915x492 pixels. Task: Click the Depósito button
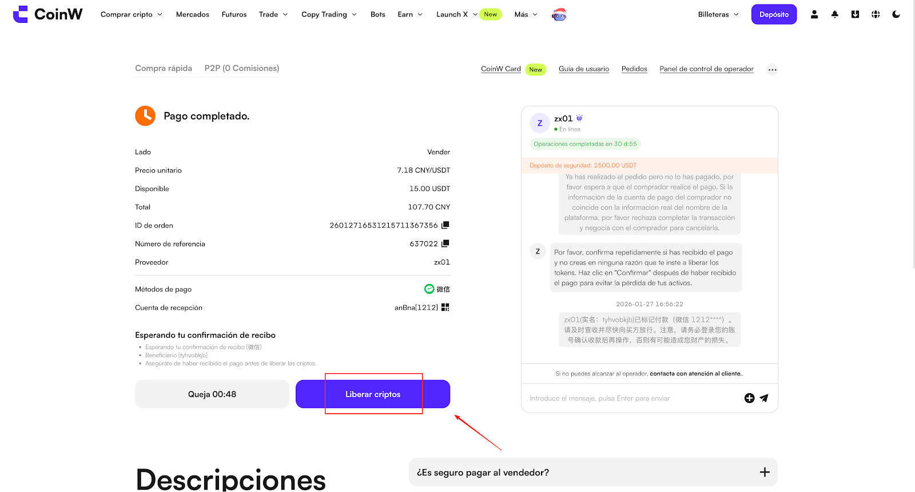click(774, 14)
